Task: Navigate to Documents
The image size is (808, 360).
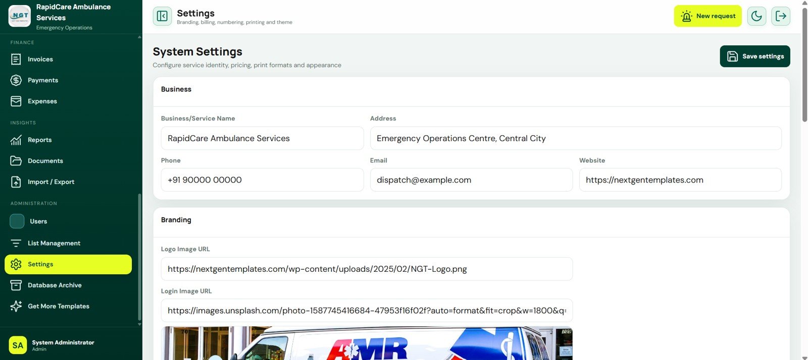Action: [68, 161]
